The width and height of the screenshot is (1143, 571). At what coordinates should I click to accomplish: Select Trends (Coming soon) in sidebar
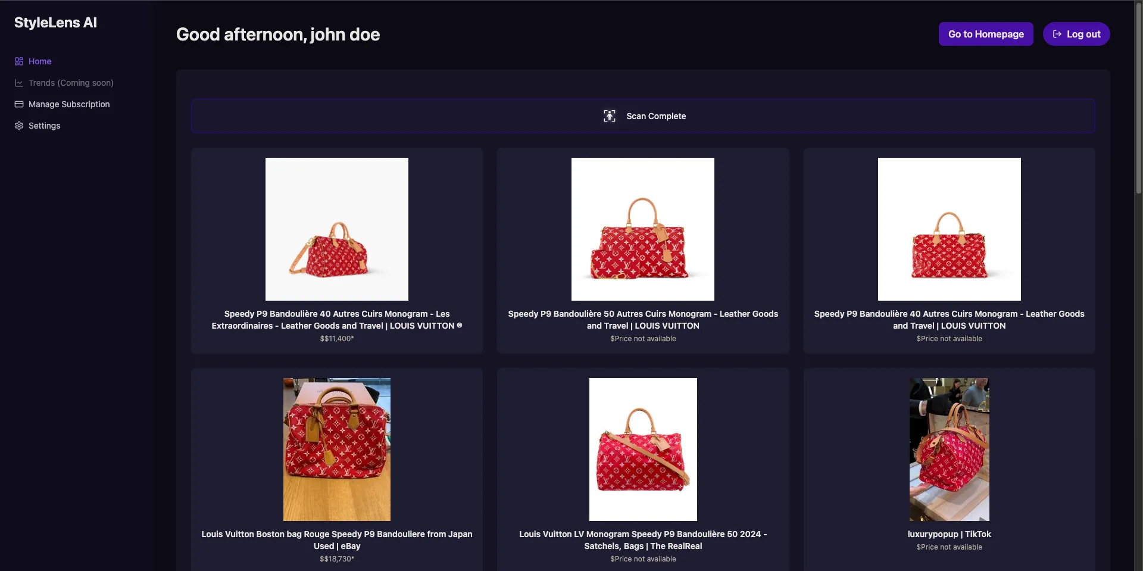click(x=71, y=83)
